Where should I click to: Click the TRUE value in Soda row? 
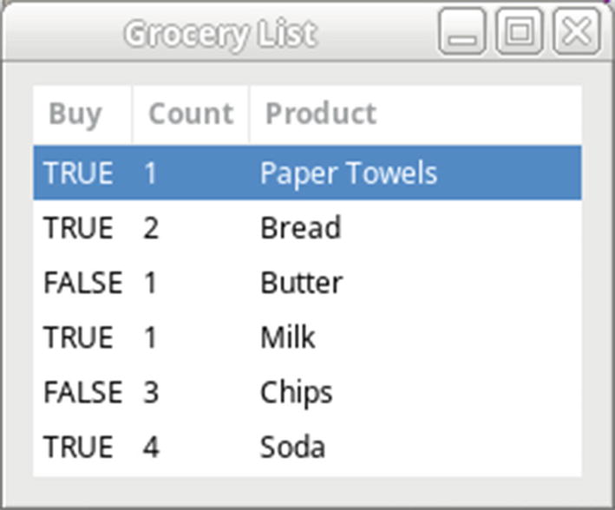click(x=78, y=447)
